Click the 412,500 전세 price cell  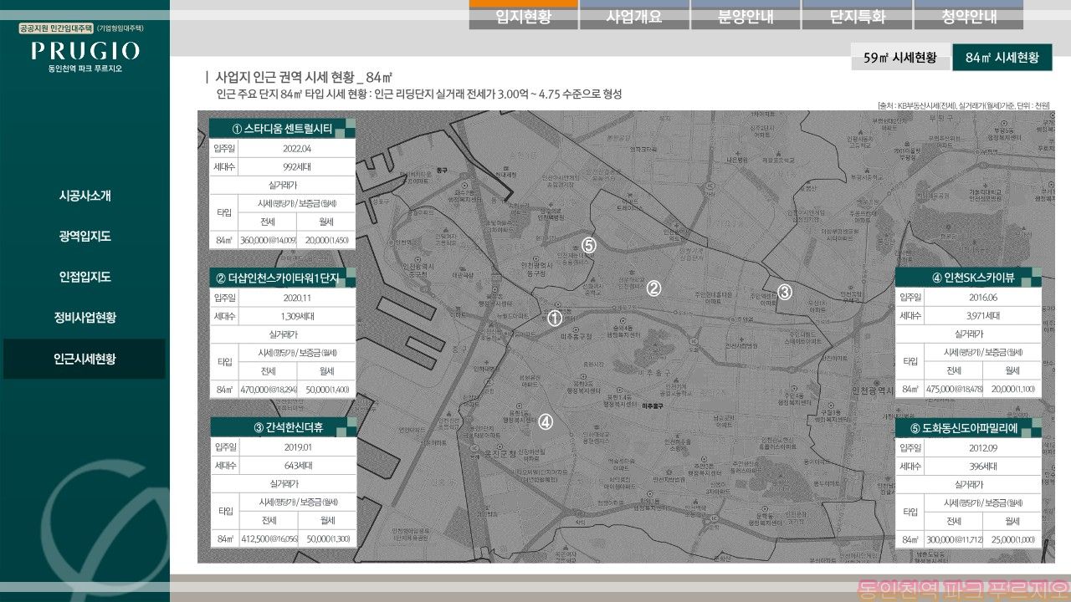[x=268, y=539]
